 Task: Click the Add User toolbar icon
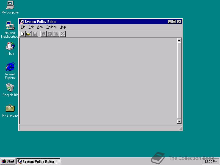pyautogui.click(x=43, y=34)
